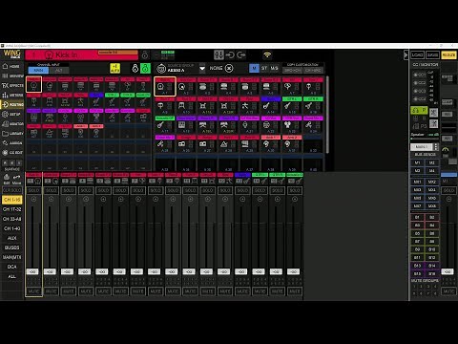Image resolution: width=458 pixels, height=344 pixels.
Task: Click the WING logo at top left
Action: (x=11, y=54)
